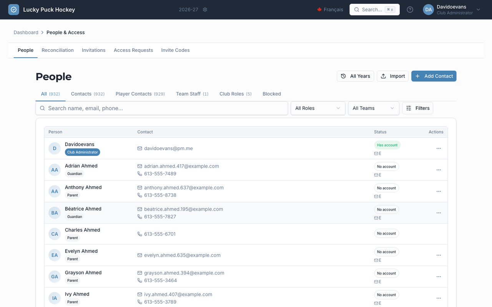Select the Club Roles sub-tab

(236, 94)
